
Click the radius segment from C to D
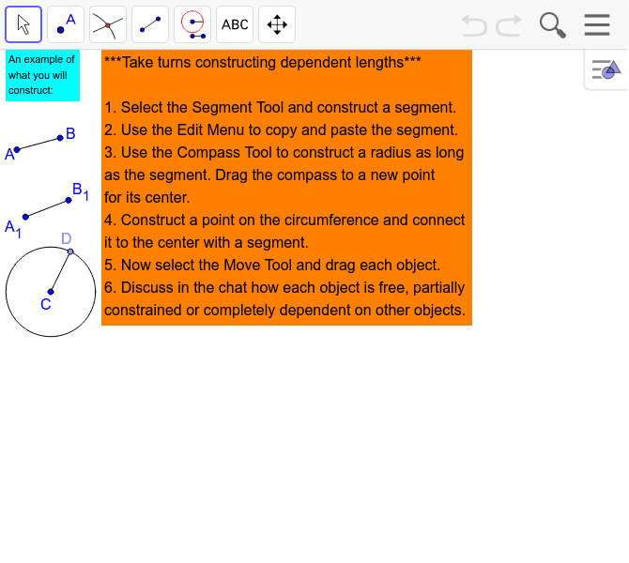click(x=61, y=271)
